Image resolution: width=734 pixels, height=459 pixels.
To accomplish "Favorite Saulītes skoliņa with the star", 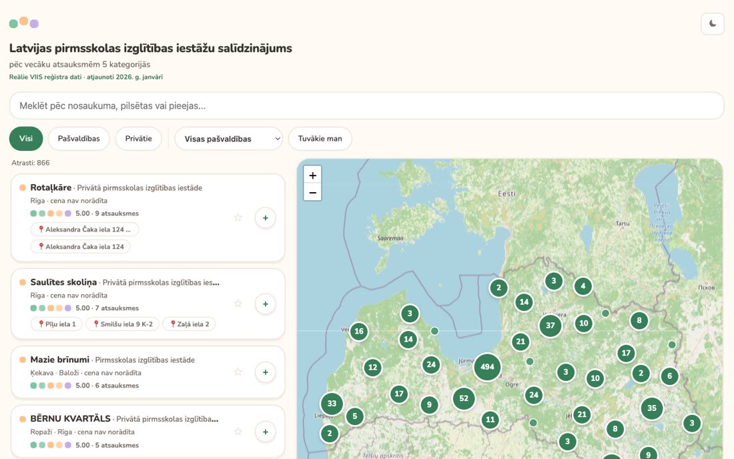I will click(x=238, y=304).
